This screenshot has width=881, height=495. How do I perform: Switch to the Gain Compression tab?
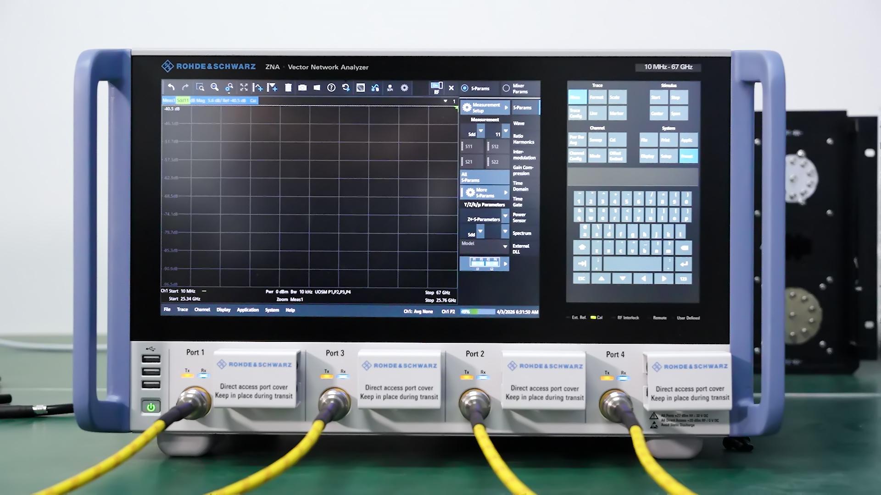[x=523, y=170]
